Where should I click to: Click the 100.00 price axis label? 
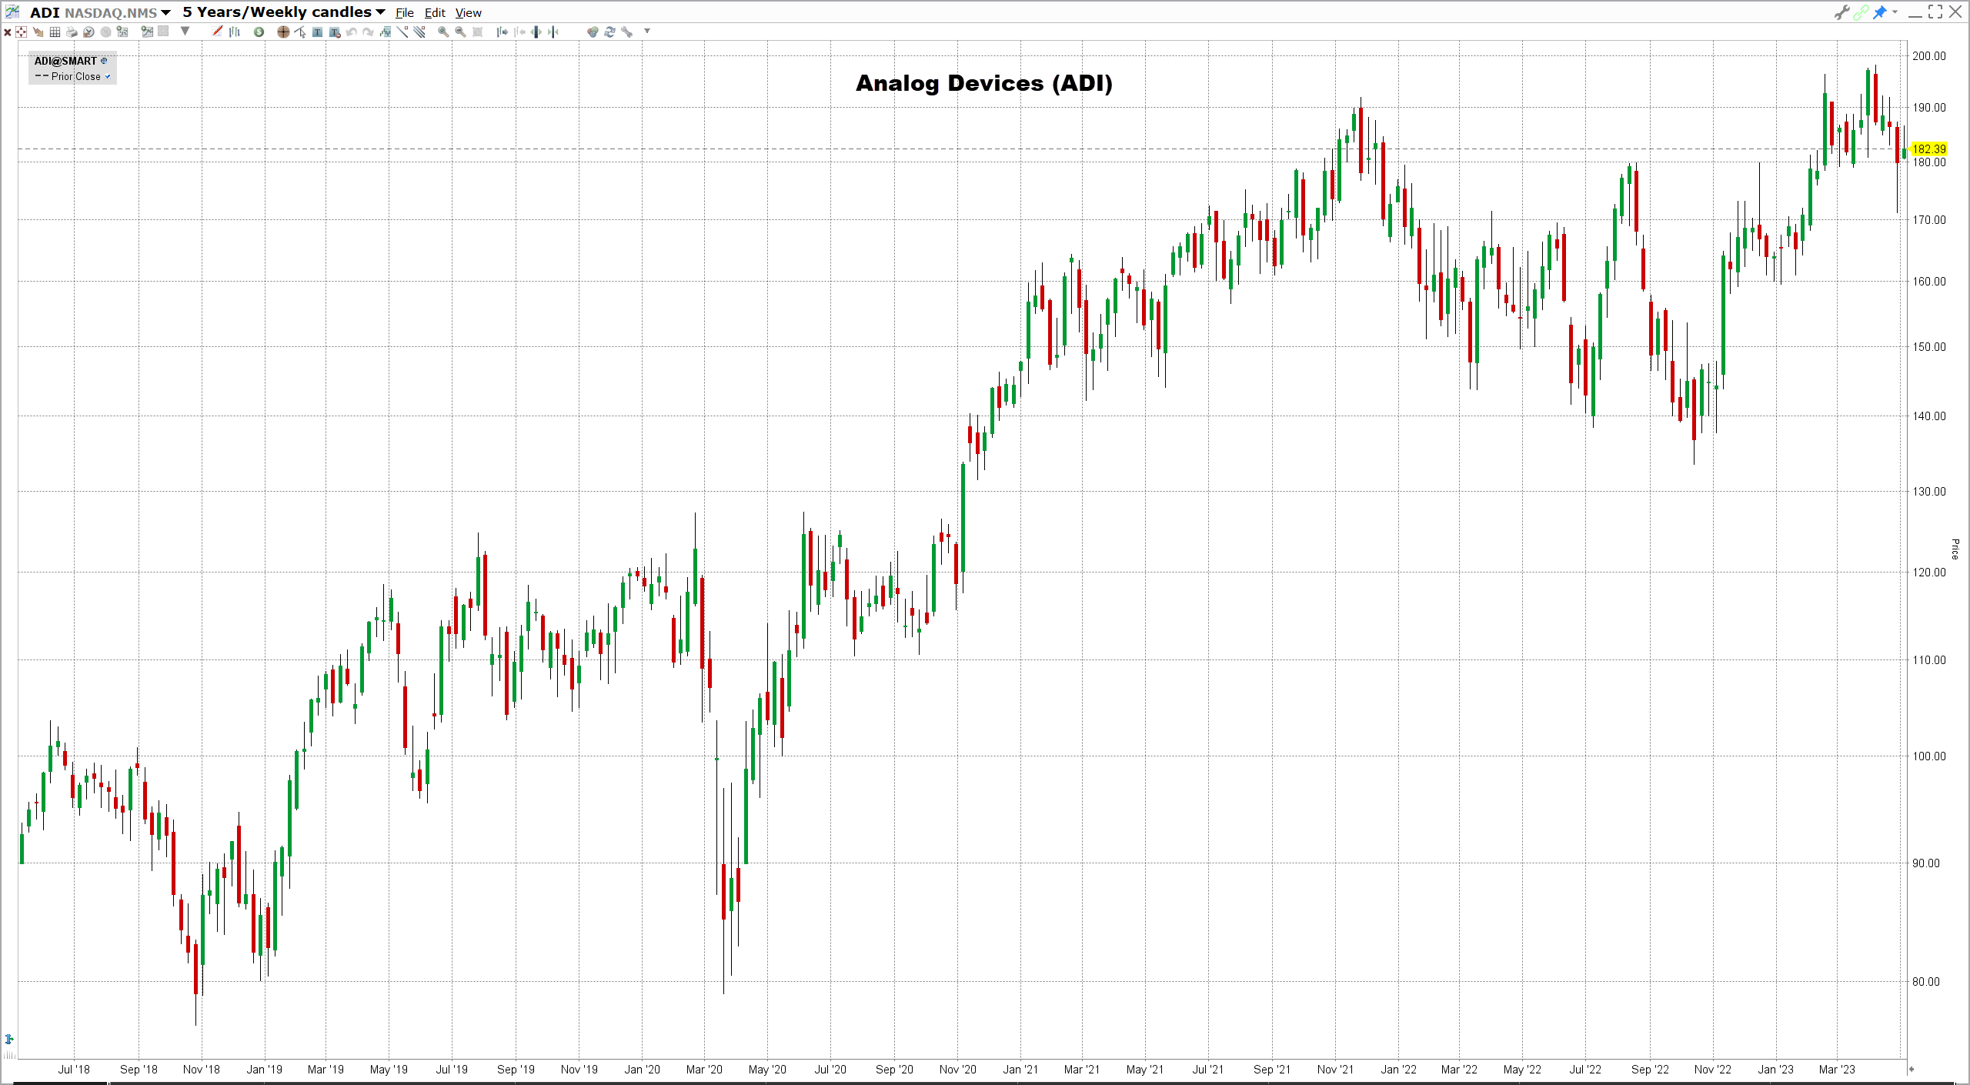click(x=1929, y=756)
